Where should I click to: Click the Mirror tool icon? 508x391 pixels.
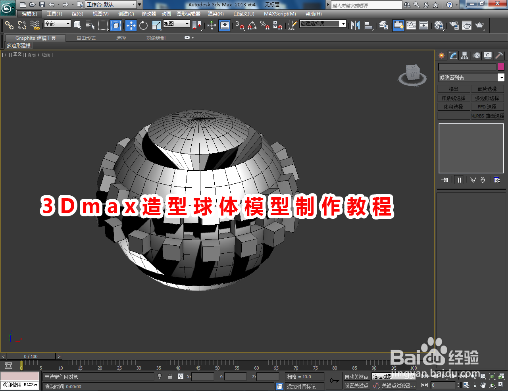point(356,25)
